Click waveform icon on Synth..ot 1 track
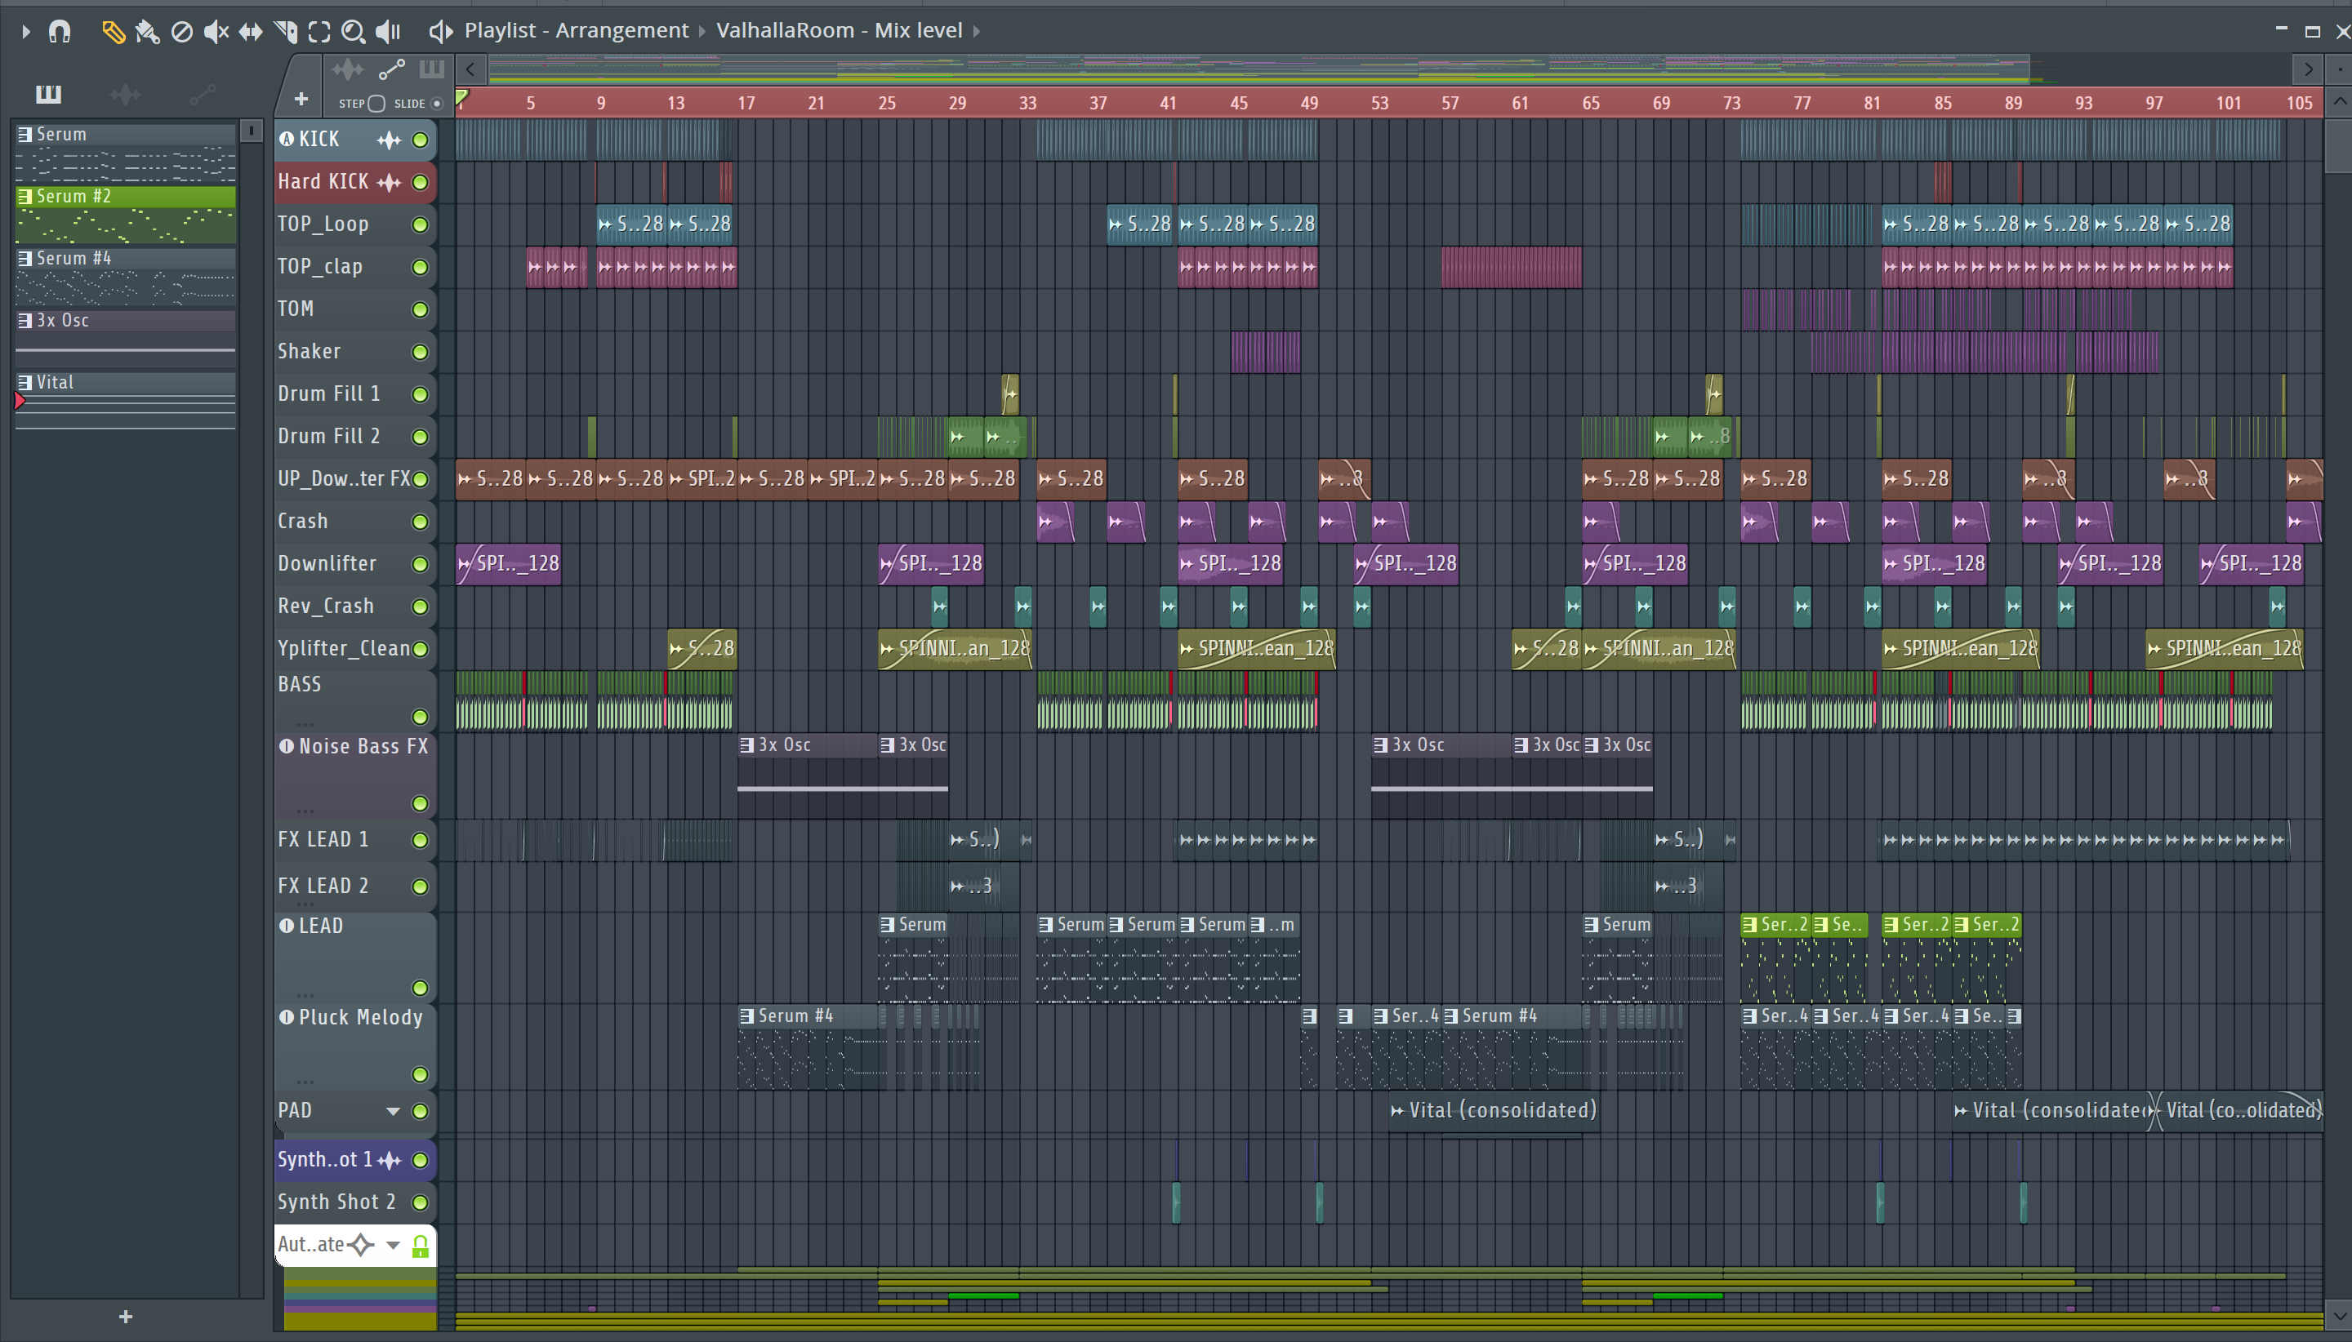The height and width of the screenshot is (1342, 2352). (389, 1161)
